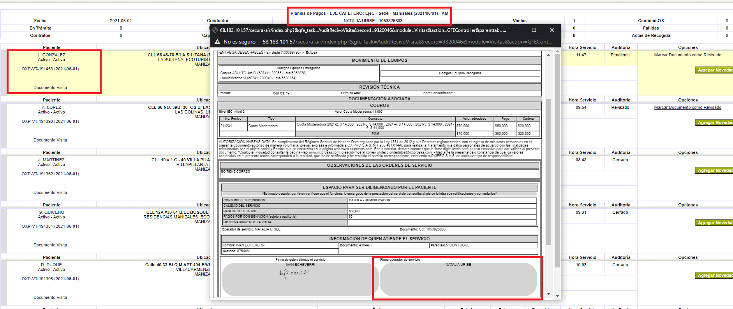Click Agregar Novedad in G. Quiceno row
This screenshot has height=309, width=733.
coord(714,223)
